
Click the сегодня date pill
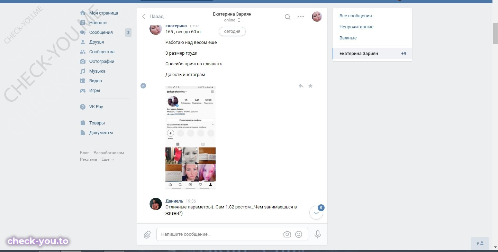(x=232, y=31)
